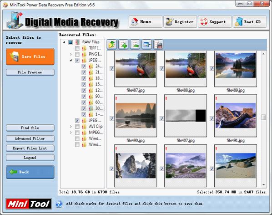Select the 90... subfolder in tree
The image size is (272, 215).
pos(99,97)
